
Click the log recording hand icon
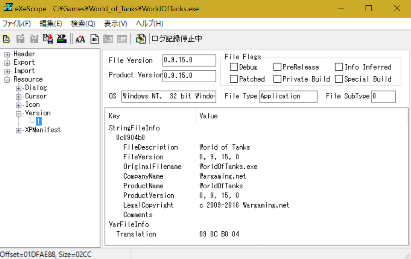pos(141,39)
